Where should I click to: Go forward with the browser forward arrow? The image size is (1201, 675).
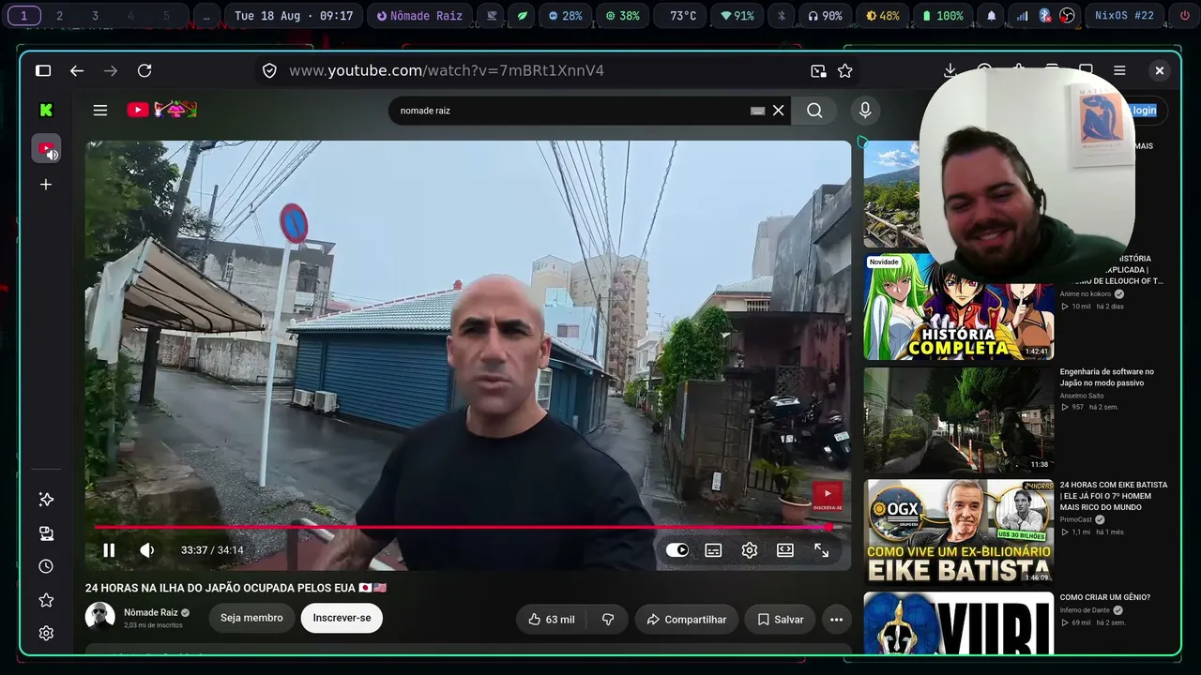111,70
